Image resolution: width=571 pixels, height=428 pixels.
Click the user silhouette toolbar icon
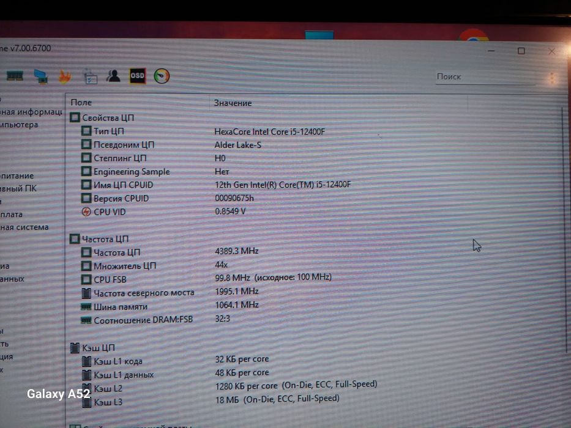tap(113, 76)
